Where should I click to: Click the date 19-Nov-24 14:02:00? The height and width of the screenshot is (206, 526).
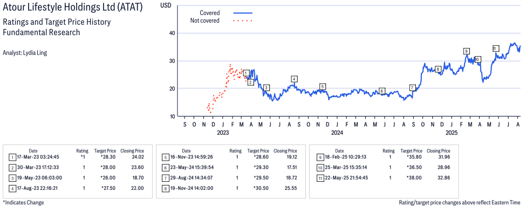pyautogui.click(x=192, y=188)
